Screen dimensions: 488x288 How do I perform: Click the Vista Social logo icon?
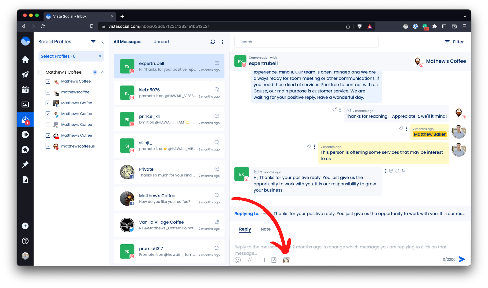click(x=25, y=41)
